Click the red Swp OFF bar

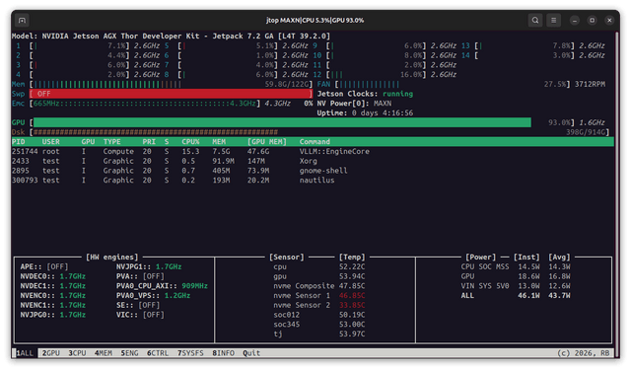[x=171, y=94]
